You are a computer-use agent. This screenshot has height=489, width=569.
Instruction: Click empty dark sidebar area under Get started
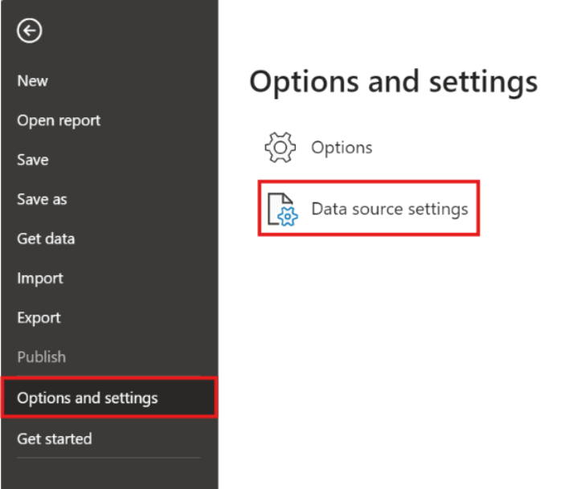[x=108, y=475]
